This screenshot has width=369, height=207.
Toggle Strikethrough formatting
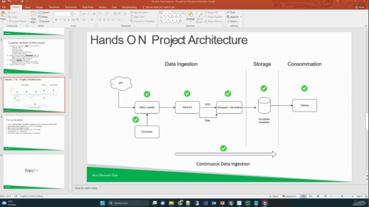tap(73, 20)
